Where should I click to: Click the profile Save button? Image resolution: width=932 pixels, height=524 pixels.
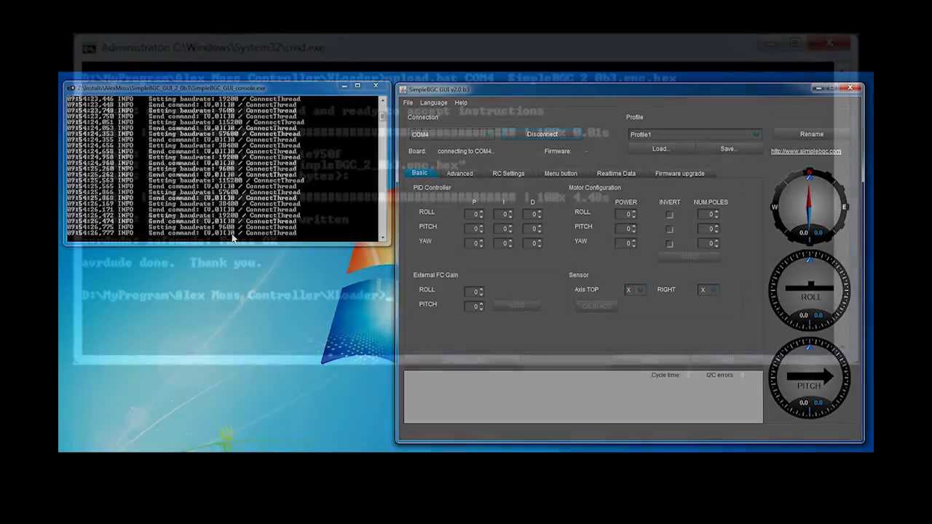[727, 149]
